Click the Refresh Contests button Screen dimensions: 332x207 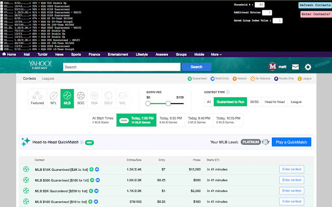point(315,5)
